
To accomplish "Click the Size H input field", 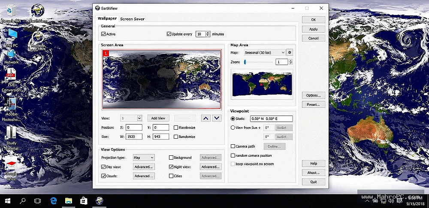I will (x=161, y=137).
